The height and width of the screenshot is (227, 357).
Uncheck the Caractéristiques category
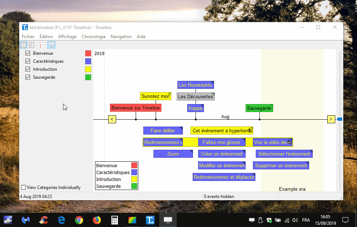coord(28,61)
